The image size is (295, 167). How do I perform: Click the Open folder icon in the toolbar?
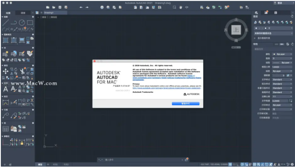[54, 8]
